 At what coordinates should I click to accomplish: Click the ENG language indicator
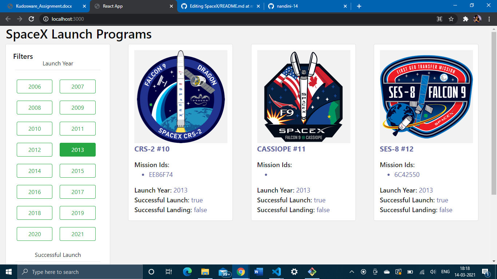coord(445,272)
